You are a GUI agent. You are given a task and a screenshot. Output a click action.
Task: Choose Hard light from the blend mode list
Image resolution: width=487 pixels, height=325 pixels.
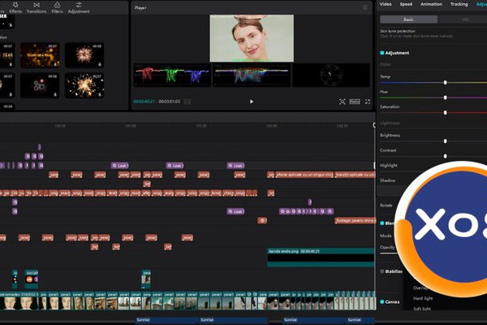[x=423, y=298]
